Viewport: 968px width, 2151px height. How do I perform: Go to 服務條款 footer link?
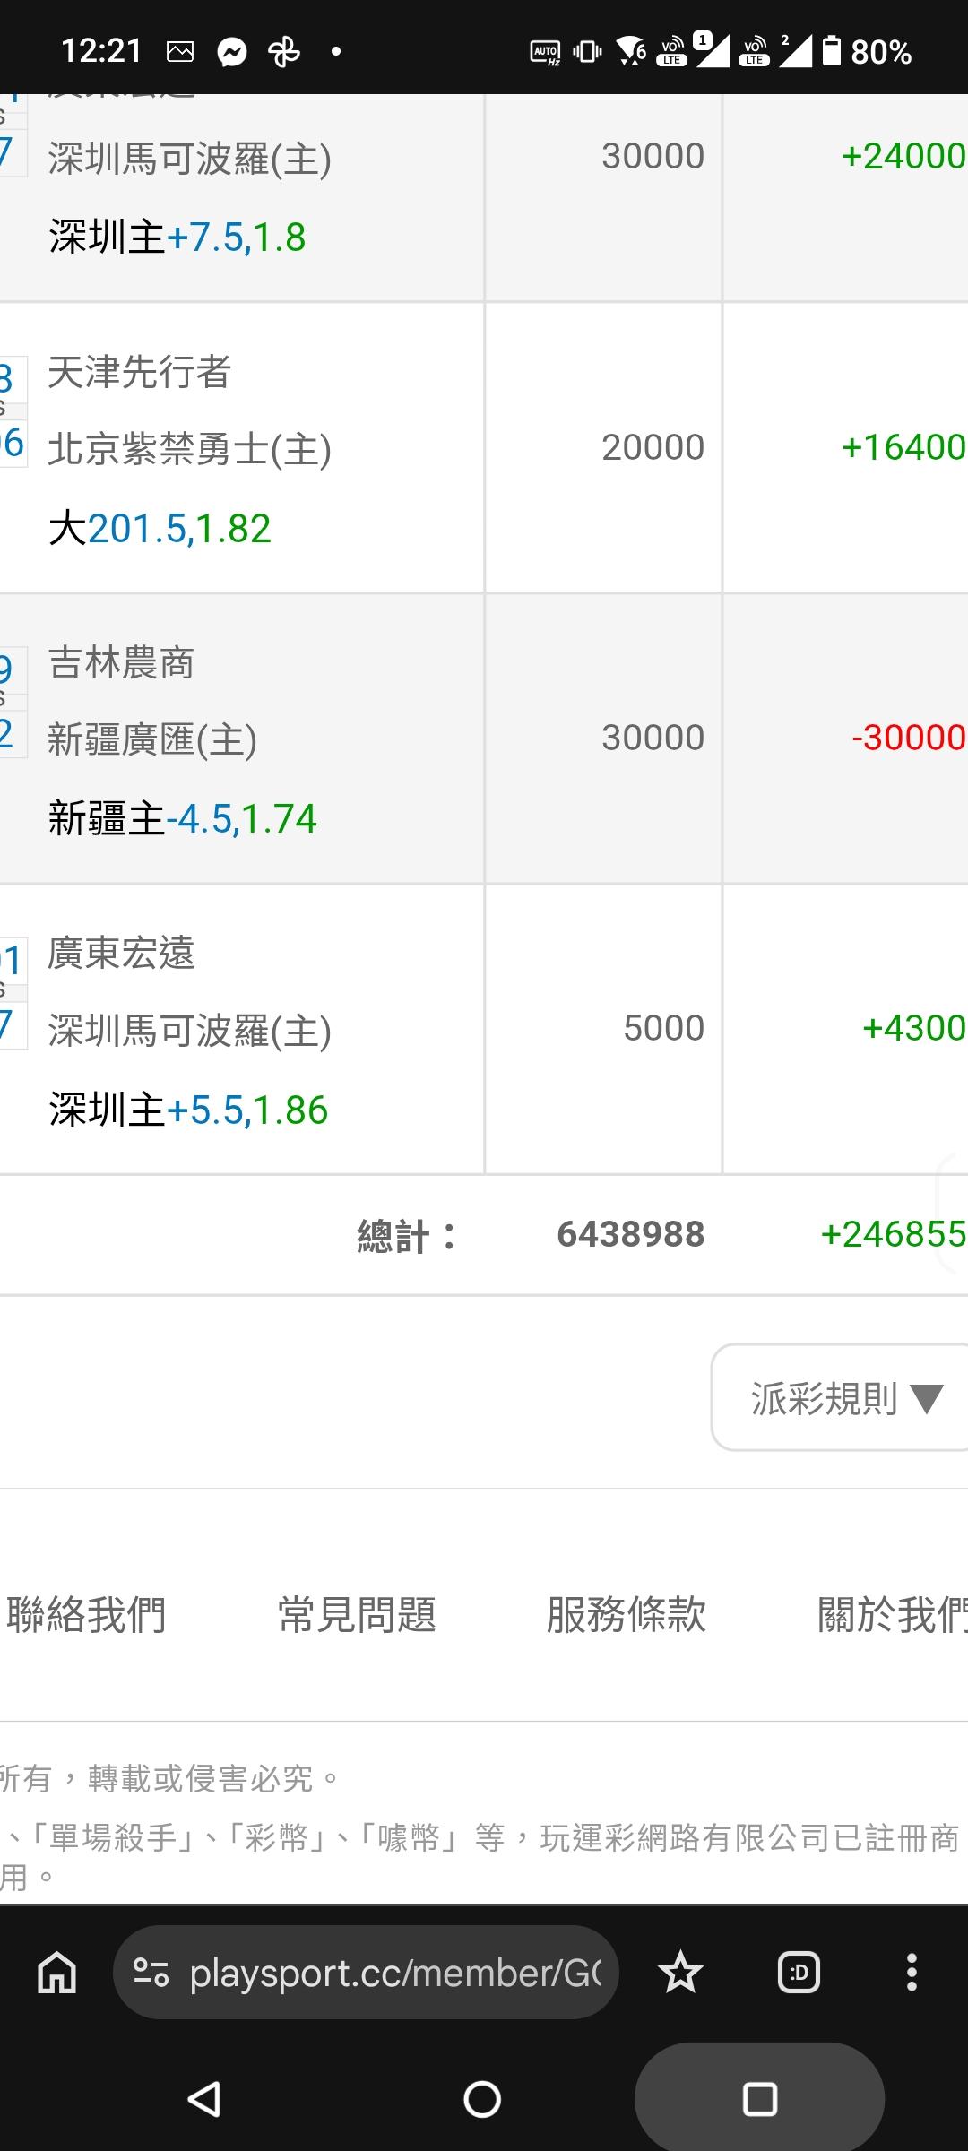click(x=627, y=1615)
